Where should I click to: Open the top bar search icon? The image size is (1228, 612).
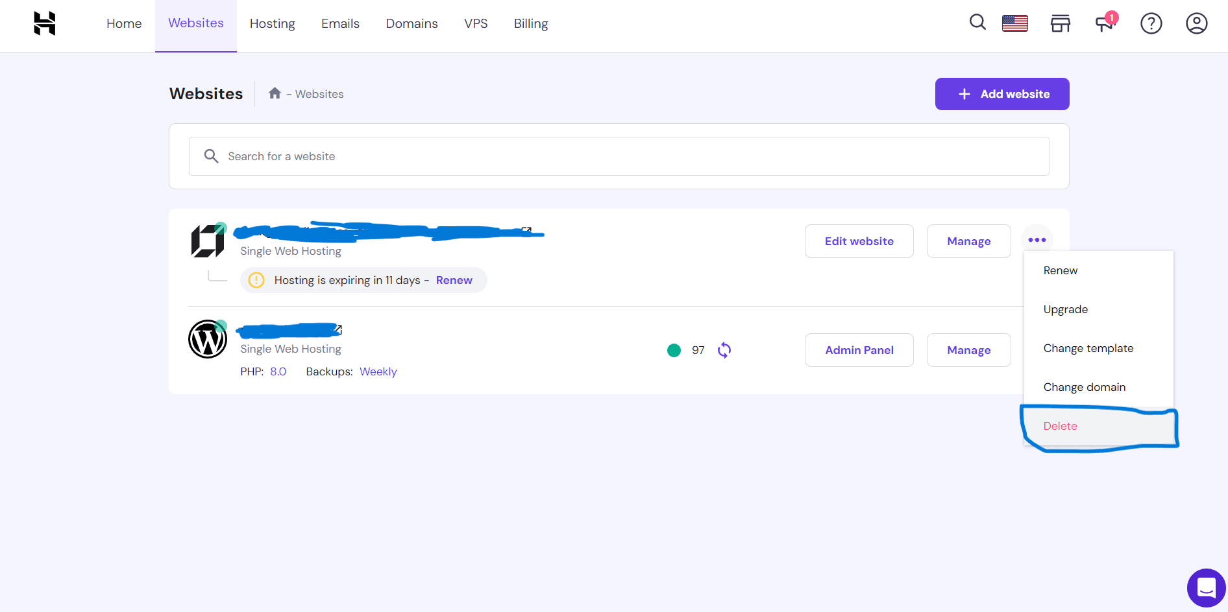tap(977, 22)
